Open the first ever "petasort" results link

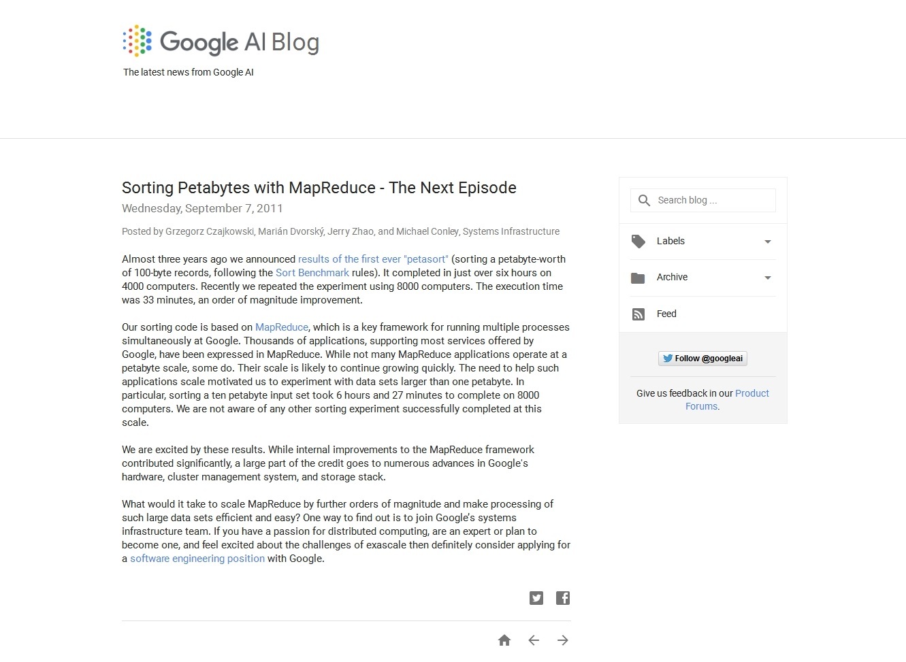point(373,259)
